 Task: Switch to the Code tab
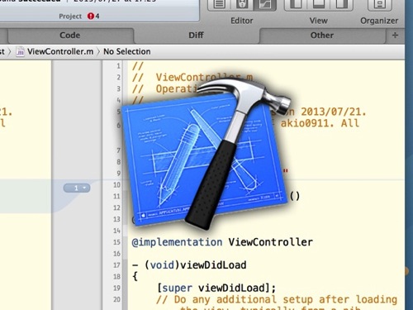70,36
